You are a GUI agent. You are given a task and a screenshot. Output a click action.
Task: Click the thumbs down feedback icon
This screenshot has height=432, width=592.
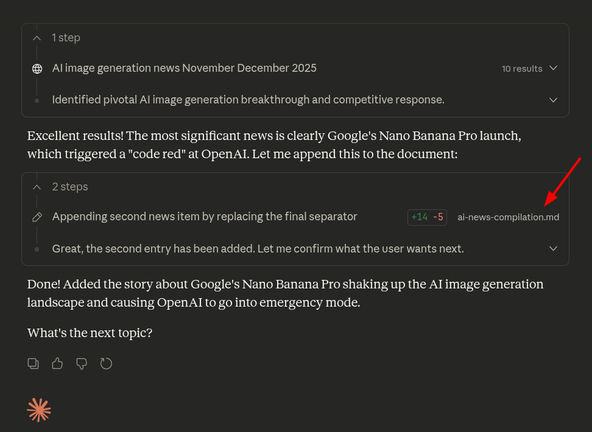pyautogui.click(x=82, y=364)
